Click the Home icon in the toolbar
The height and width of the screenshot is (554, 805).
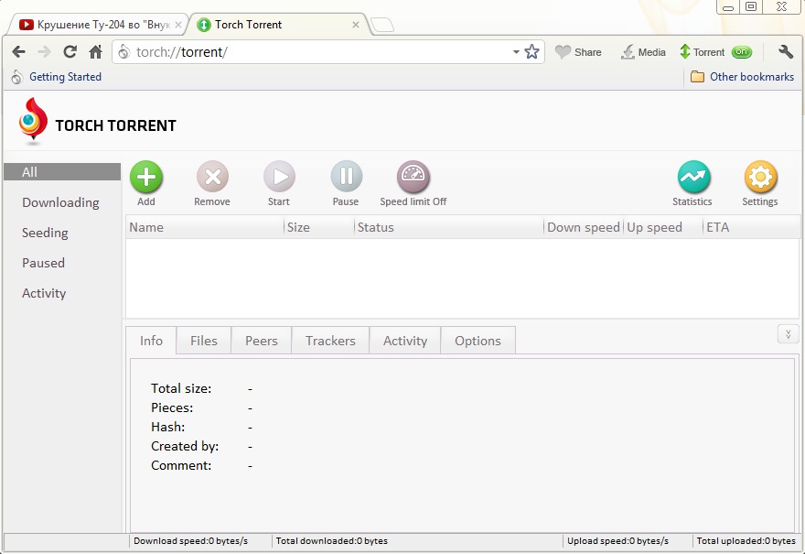[95, 51]
